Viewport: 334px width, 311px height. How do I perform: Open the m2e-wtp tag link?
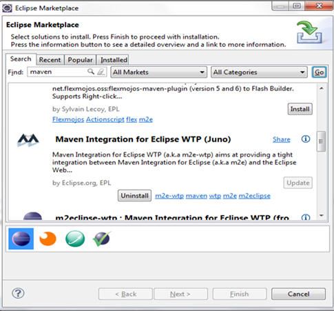point(169,196)
